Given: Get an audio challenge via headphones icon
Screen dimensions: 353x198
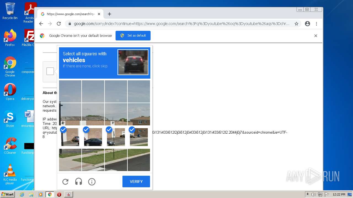Looking at the screenshot, I should [79, 182].
